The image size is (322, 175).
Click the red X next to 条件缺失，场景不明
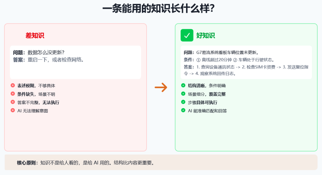pyautogui.click(x=13, y=93)
